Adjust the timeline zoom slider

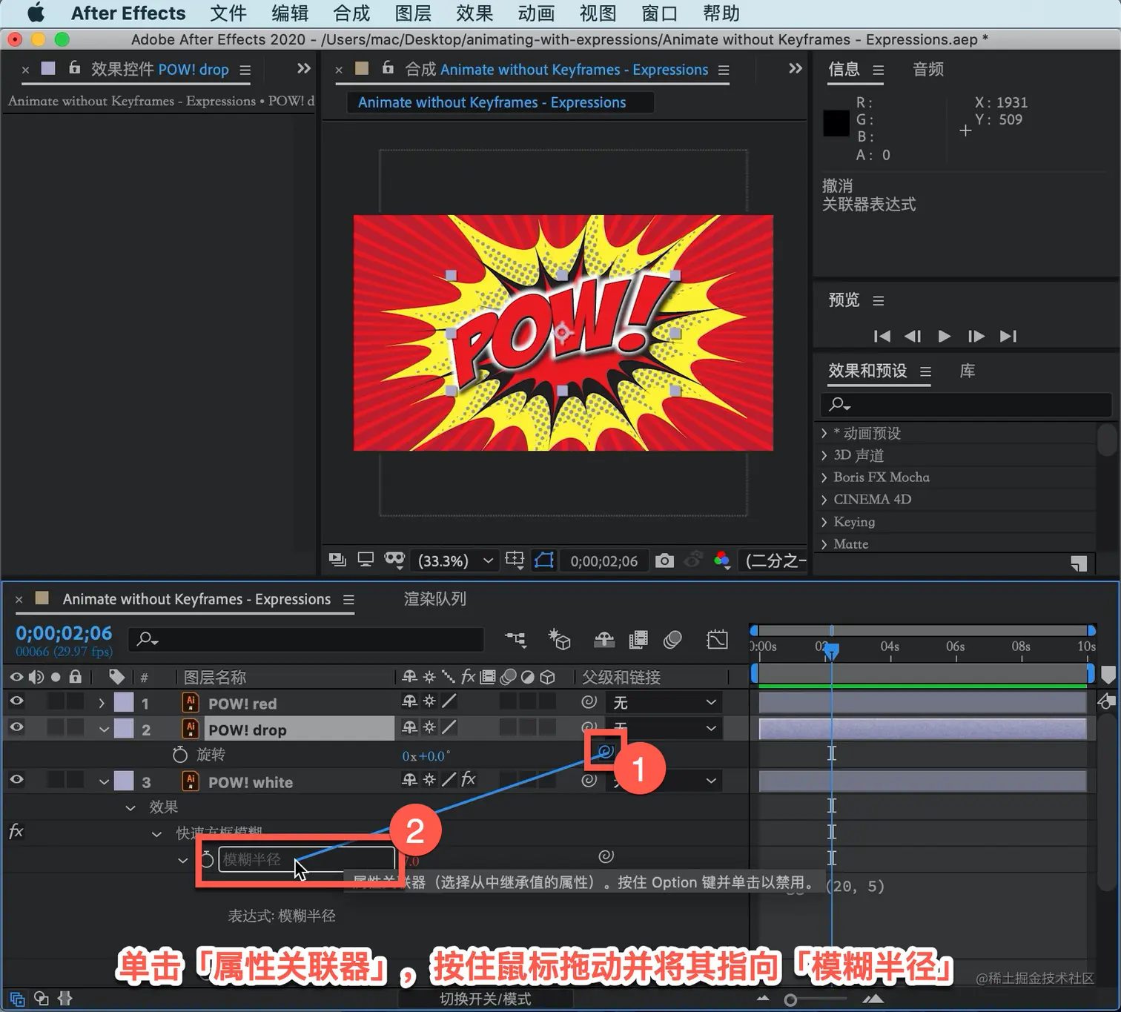790,1000
